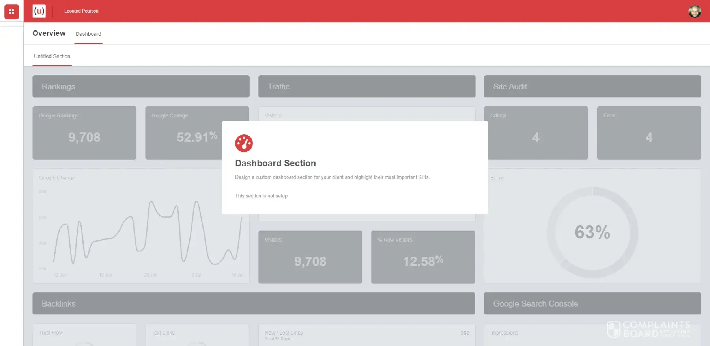Open the Error count card
The width and height of the screenshot is (710, 346).
coord(649,133)
